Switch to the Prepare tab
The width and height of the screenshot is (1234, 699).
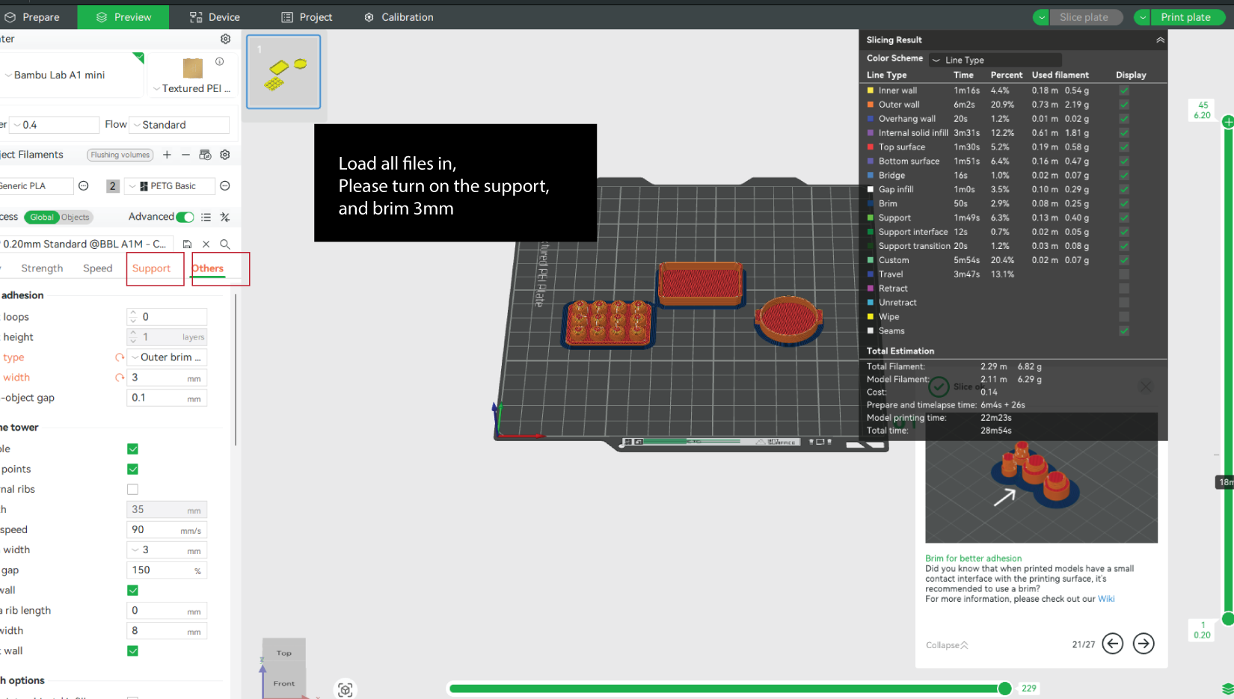[x=33, y=17]
